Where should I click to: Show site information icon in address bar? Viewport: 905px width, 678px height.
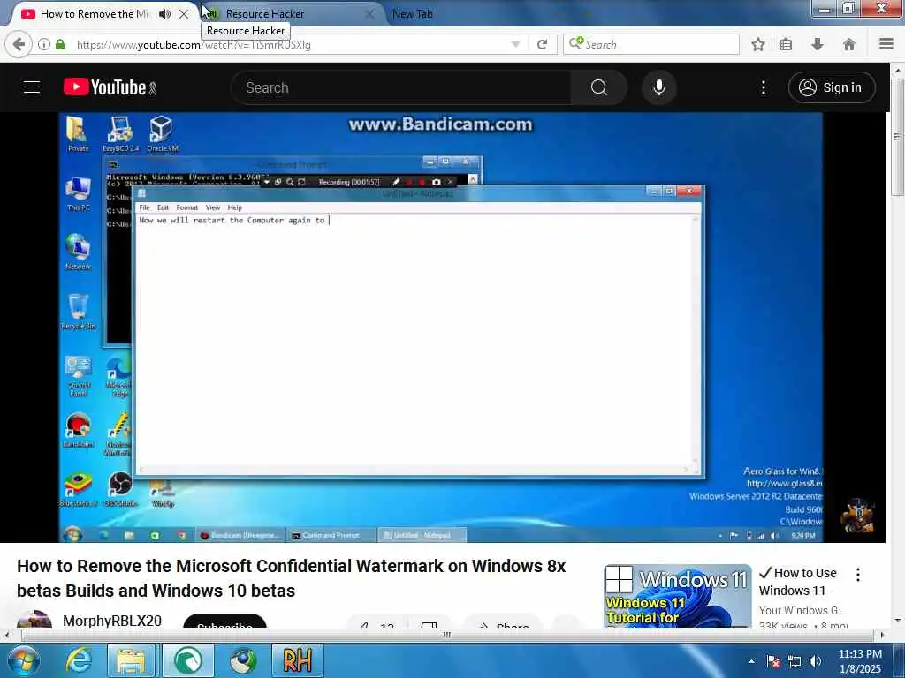[x=44, y=44]
